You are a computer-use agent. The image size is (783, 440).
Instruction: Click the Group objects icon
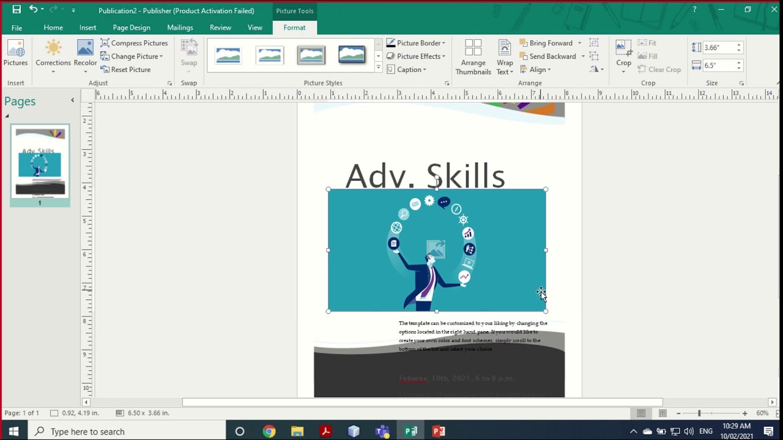[x=594, y=43]
